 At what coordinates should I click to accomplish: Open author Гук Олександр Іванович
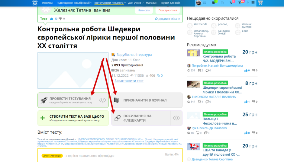(x=209, y=128)
